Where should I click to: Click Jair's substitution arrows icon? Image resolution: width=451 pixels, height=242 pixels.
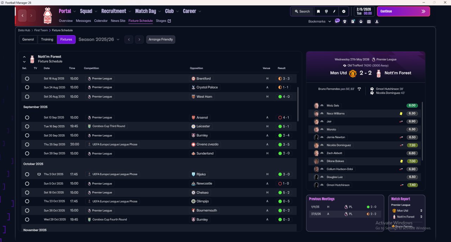coord(401,121)
